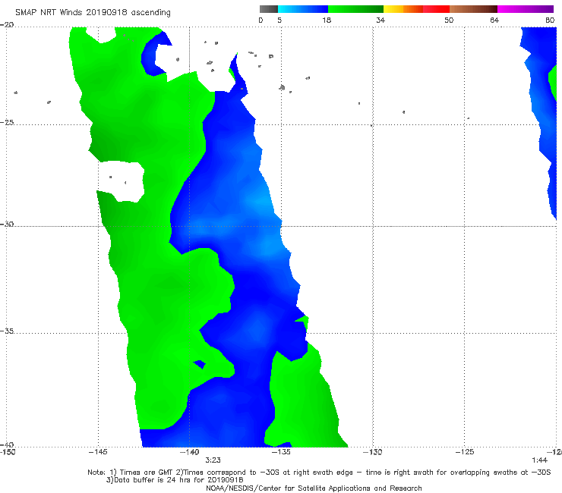Click the brown segment of the color bar
The height and width of the screenshot is (493, 562).
[x=473, y=9]
